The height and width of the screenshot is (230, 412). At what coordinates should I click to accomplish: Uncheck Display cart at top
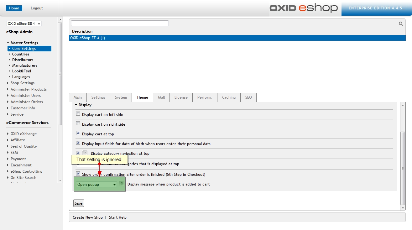click(x=78, y=133)
